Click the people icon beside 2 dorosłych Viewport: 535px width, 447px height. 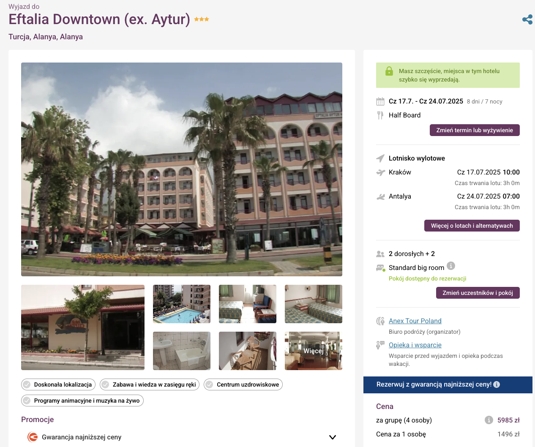pos(380,254)
